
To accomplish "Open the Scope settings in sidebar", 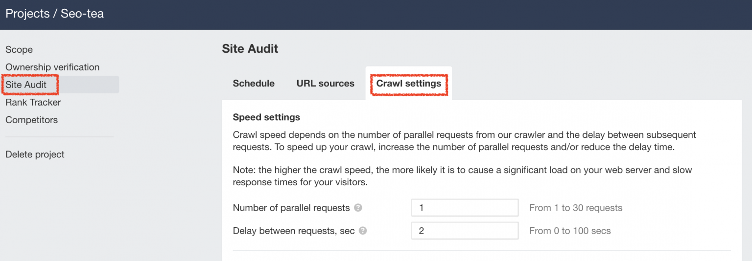I will [19, 50].
